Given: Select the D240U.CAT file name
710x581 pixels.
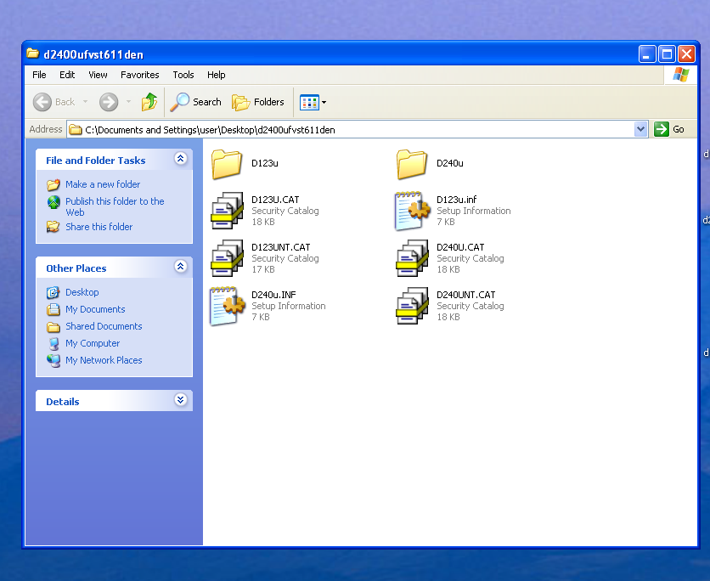Looking at the screenshot, I should (460, 247).
